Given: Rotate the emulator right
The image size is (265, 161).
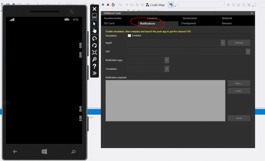Looking at the screenshot, I should pyautogui.click(x=94, y=45).
